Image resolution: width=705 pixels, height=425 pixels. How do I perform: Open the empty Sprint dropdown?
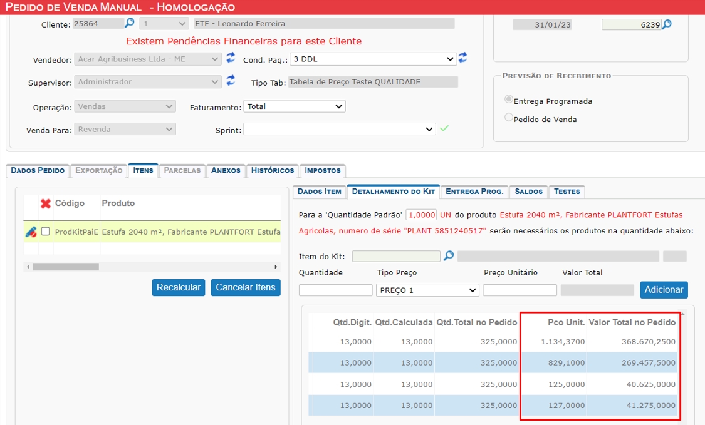[340, 130]
